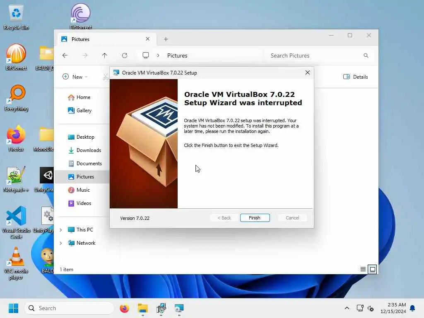Open Firefox desktop shortcut
Viewport: 424px width, 318px height.
16,138
